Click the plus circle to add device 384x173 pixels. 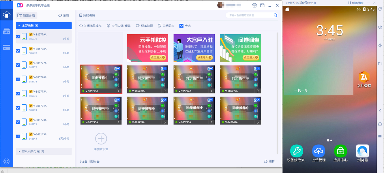pyautogui.click(x=101, y=139)
